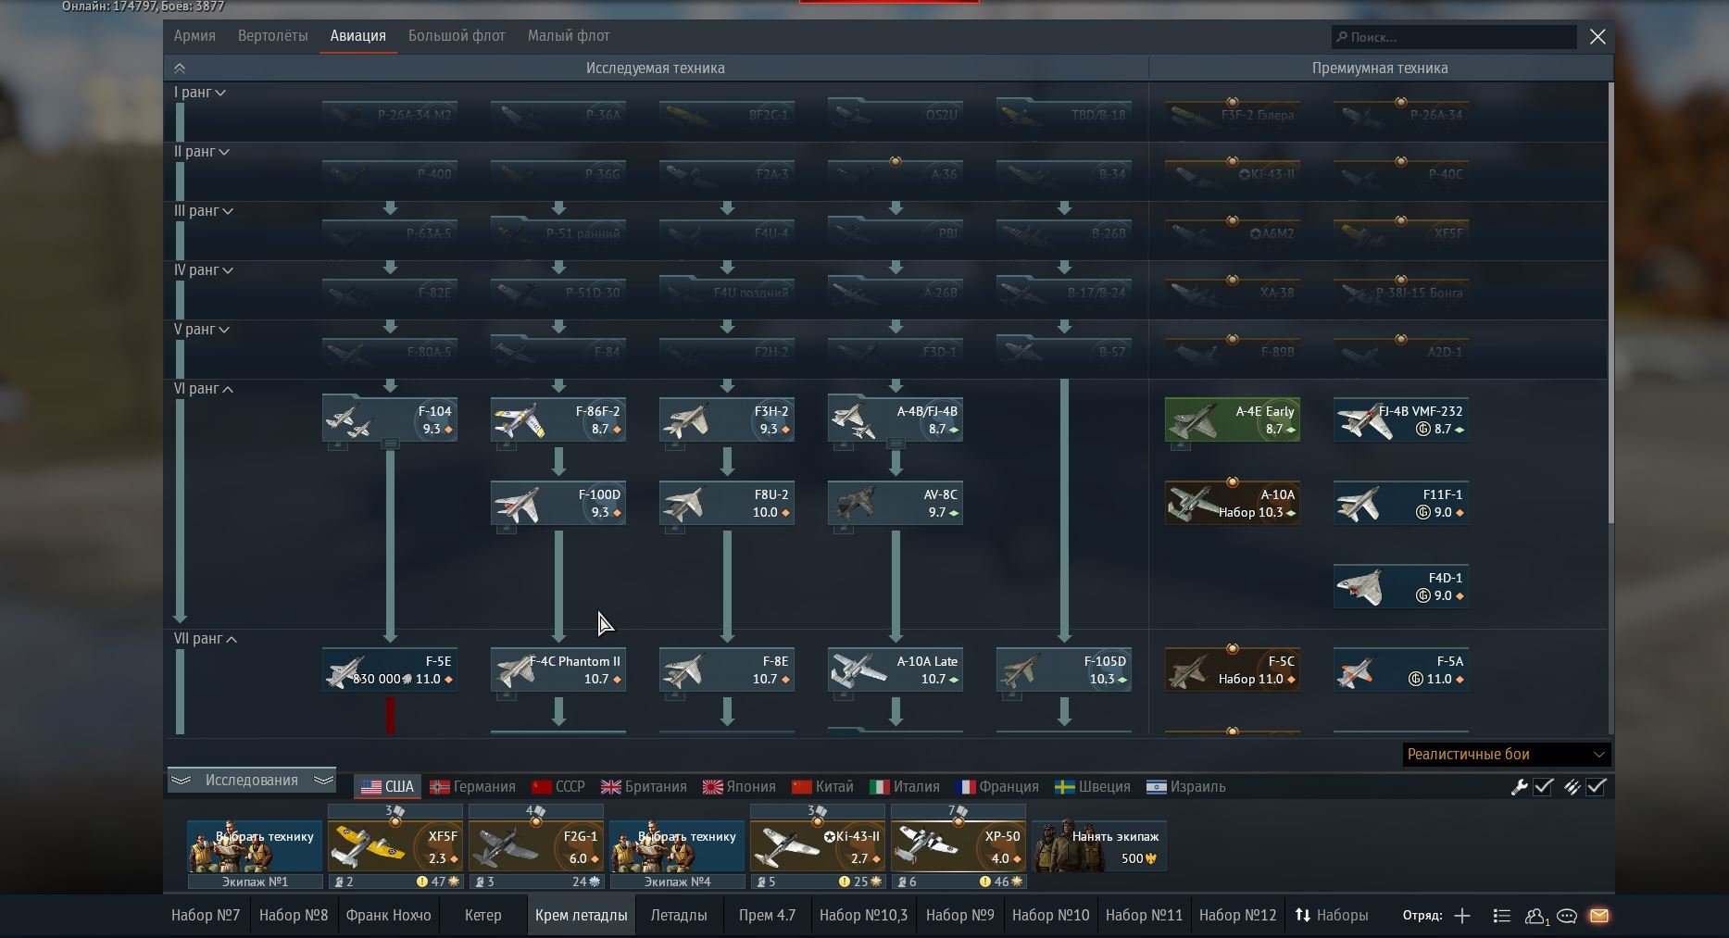Open the mail envelope icon
1729x938 pixels.
[1599, 916]
